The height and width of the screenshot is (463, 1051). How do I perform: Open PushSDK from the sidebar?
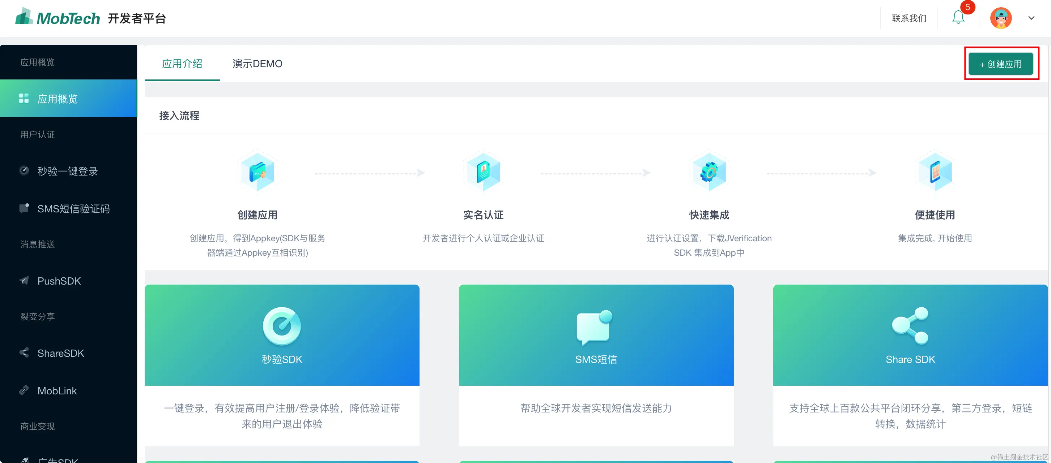[x=59, y=281]
